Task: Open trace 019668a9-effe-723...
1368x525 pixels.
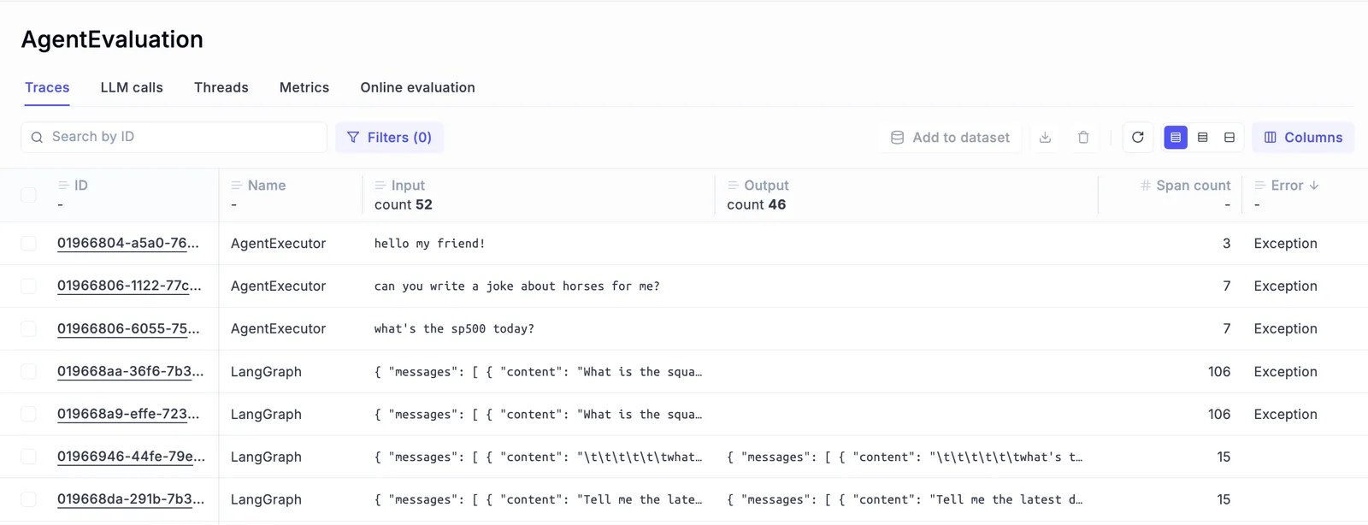Action: [x=128, y=415]
